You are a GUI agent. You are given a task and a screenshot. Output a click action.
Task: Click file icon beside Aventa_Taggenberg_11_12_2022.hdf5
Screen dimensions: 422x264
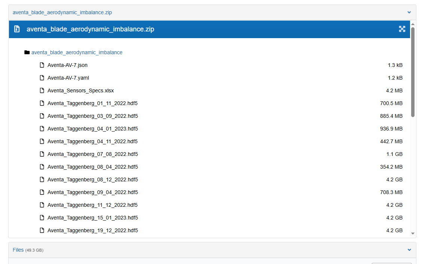point(42,205)
